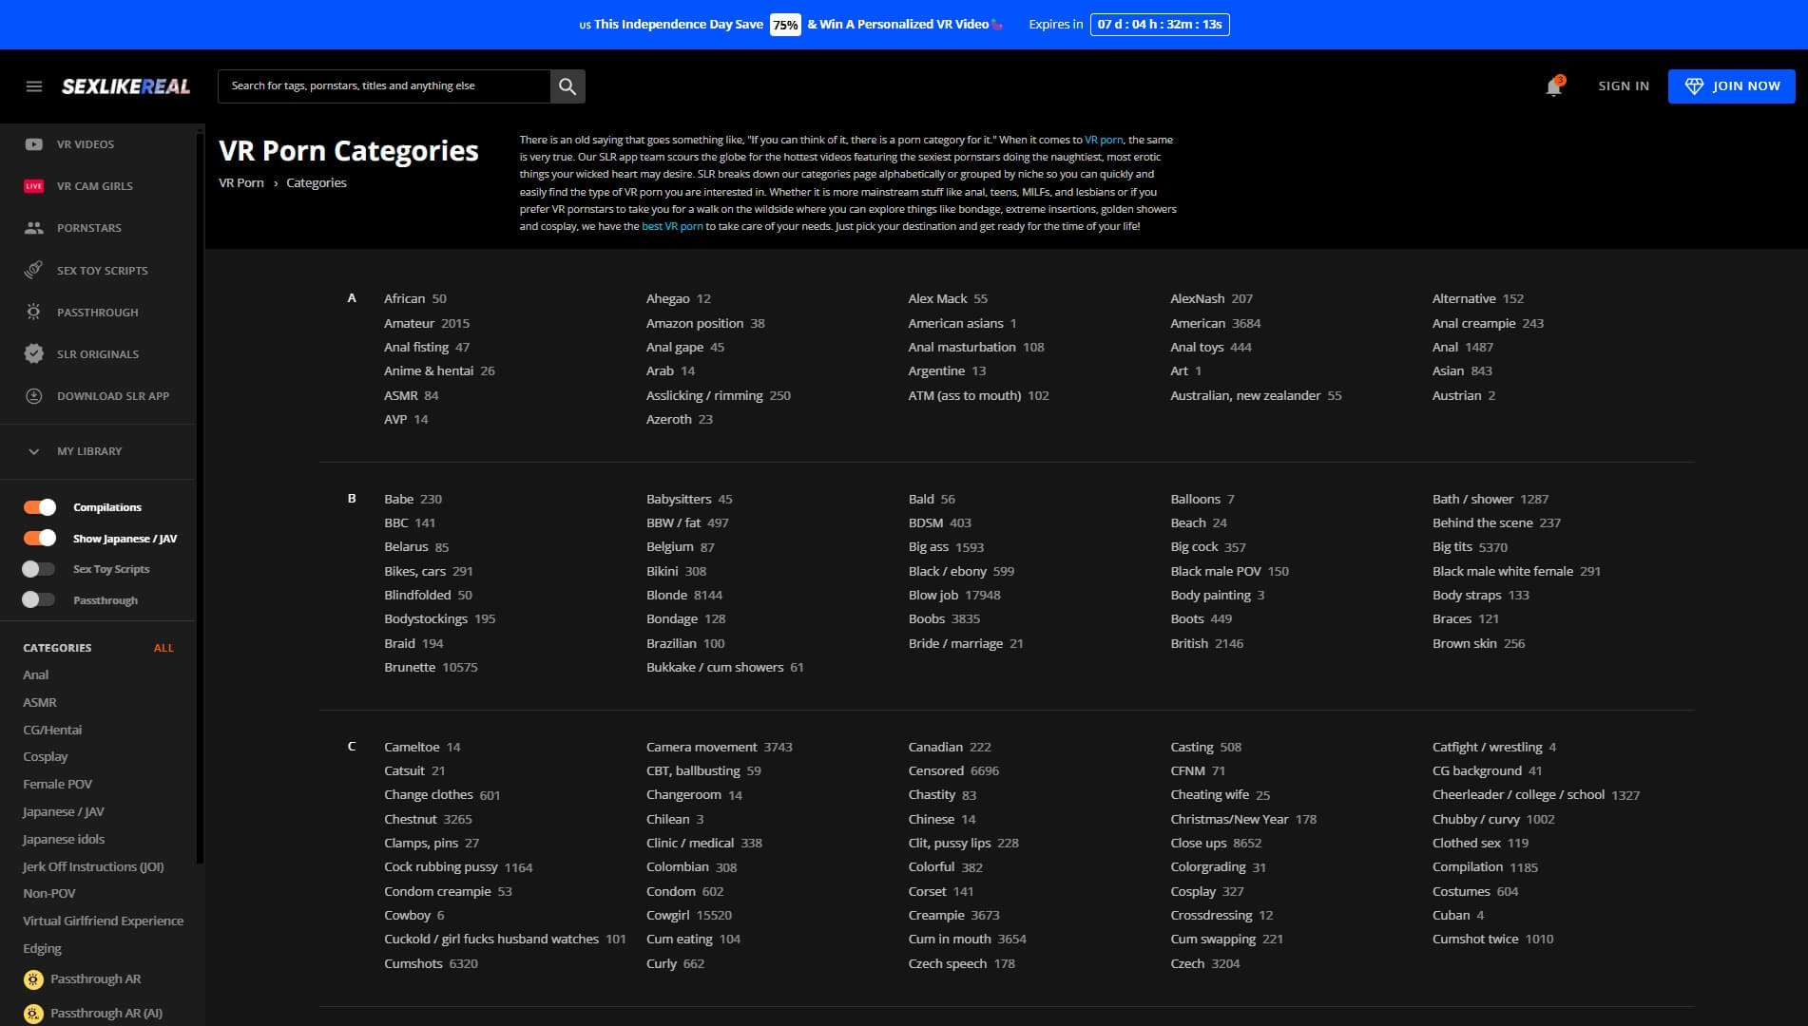
Task: Click the VR porn link in description
Action: click(x=1104, y=140)
